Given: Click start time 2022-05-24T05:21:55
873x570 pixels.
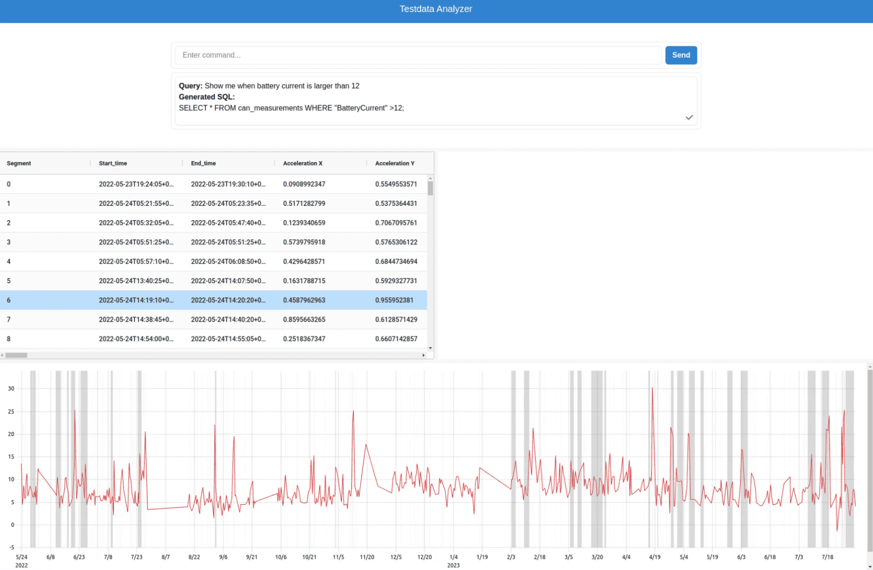Looking at the screenshot, I should point(136,204).
